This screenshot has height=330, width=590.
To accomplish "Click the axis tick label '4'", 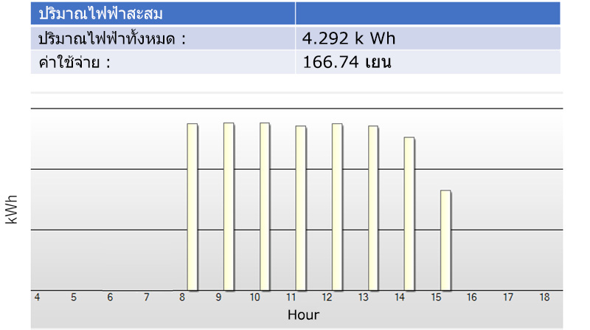I will coord(38,298).
